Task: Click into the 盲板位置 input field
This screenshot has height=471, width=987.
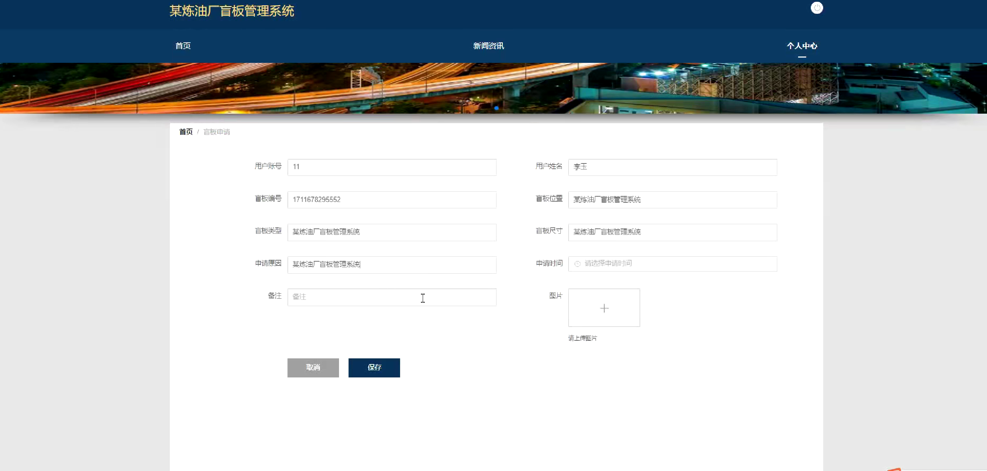Action: [x=672, y=200]
